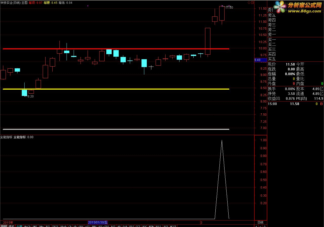Select the CR indicator tab
The height and width of the screenshot is (227, 324).
click(70, 226)
